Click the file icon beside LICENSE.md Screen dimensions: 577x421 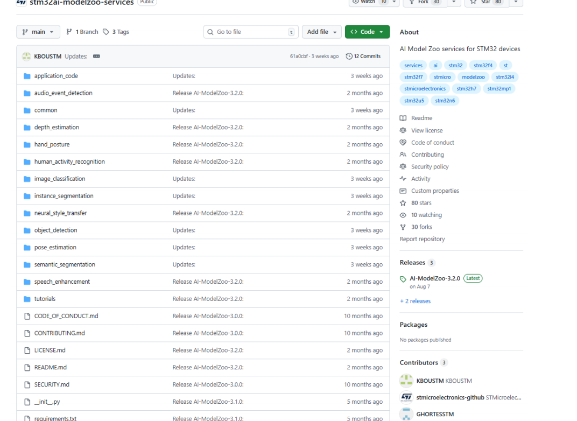click(27, 350)
